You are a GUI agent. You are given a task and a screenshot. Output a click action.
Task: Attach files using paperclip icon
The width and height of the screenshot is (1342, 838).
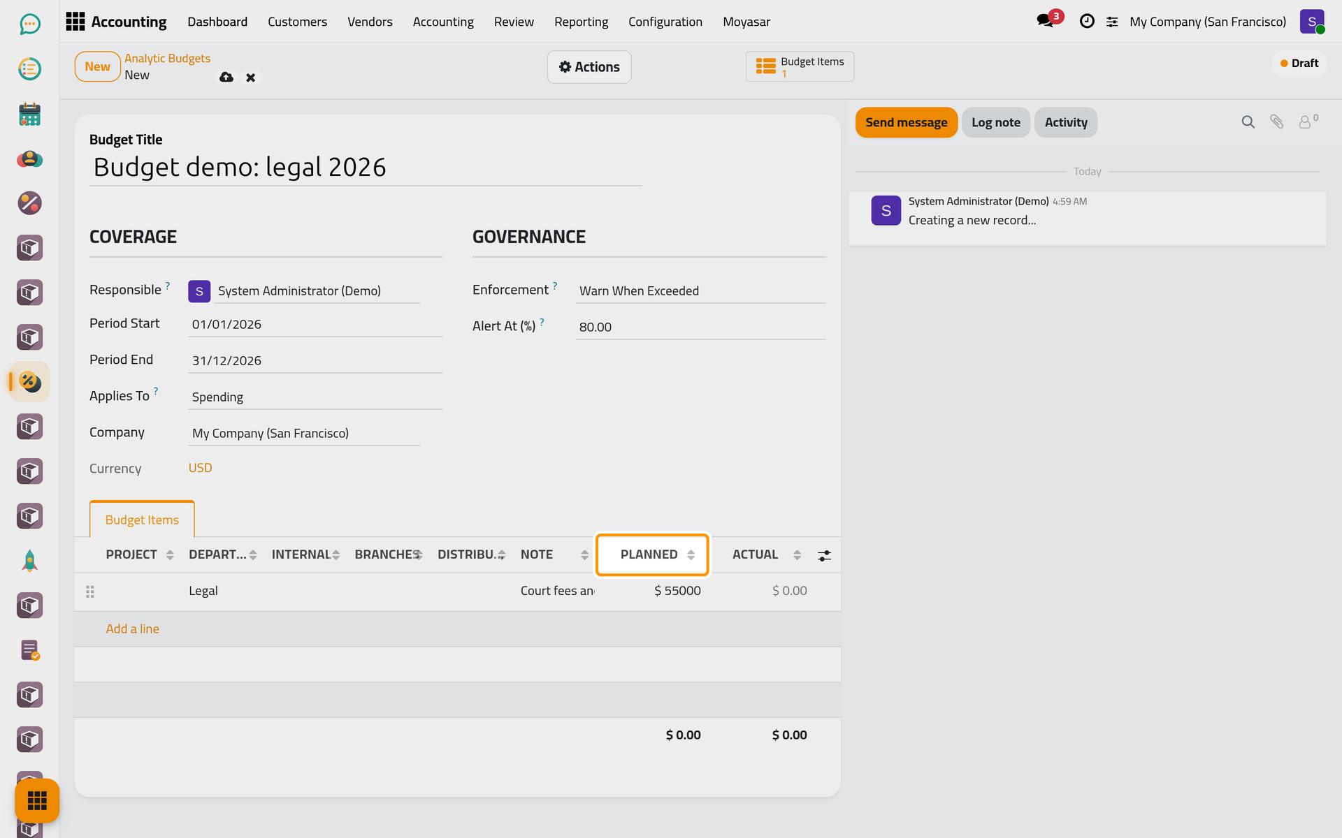click(1276, 122)
